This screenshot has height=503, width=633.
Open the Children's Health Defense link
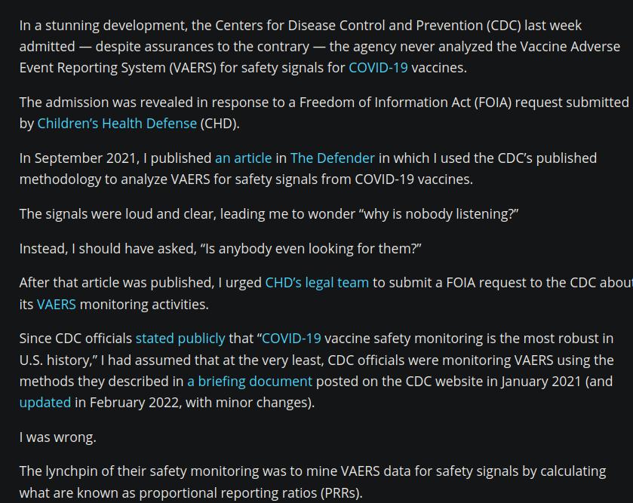point(117,123)
